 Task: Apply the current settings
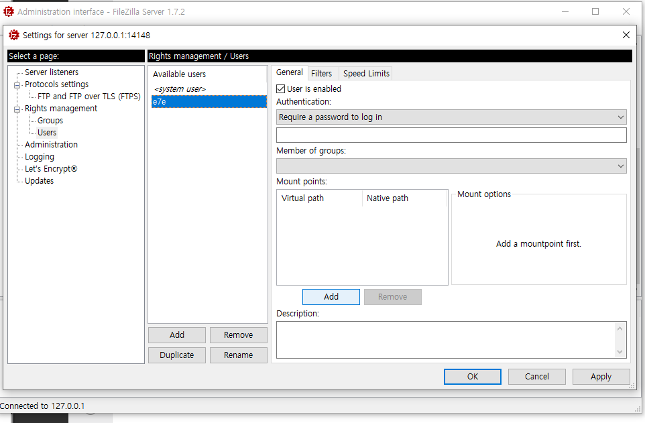[x=601, y=377]
